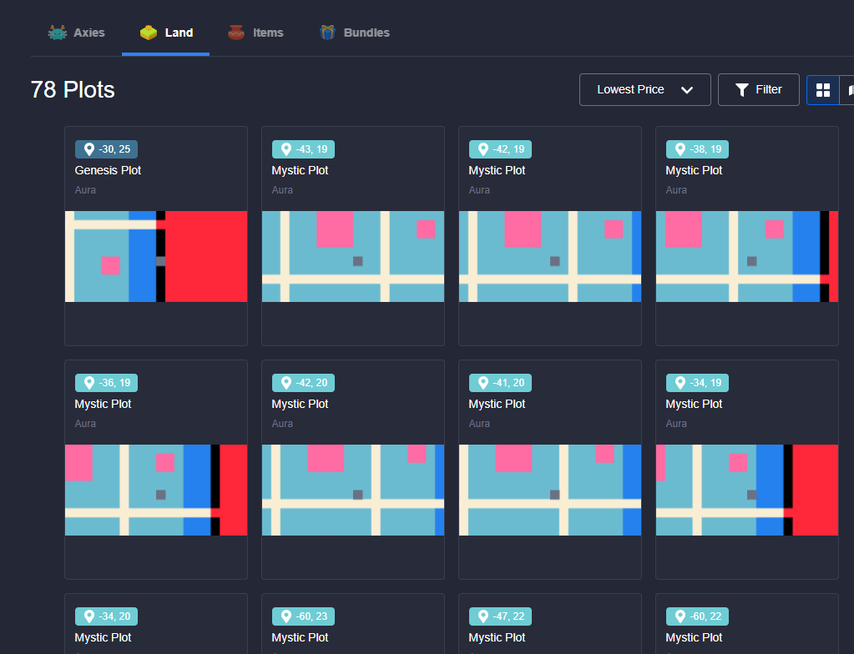Open the Lowest Price sort dropdown

click(644, 90)
